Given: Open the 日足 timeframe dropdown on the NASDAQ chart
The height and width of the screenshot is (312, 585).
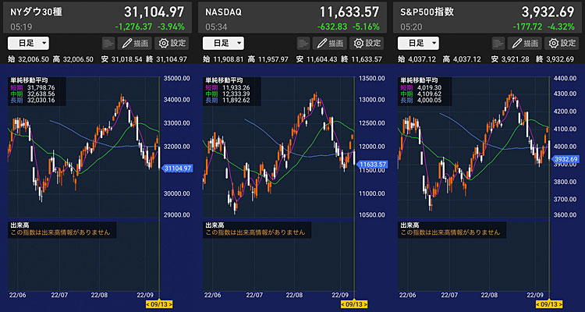Looking at the screenshot, I should click(x=223, y=44).
